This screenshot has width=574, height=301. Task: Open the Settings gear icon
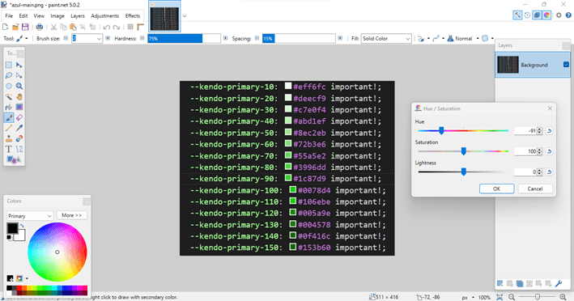[x=559, y=15]
